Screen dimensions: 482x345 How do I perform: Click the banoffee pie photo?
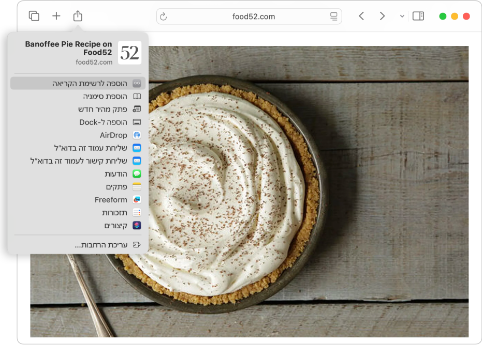click(x=250, y=192)
